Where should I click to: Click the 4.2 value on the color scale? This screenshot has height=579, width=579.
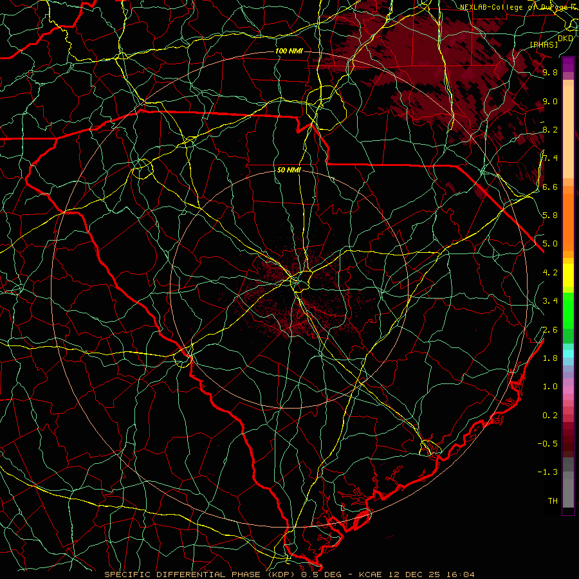pos(550,273)
